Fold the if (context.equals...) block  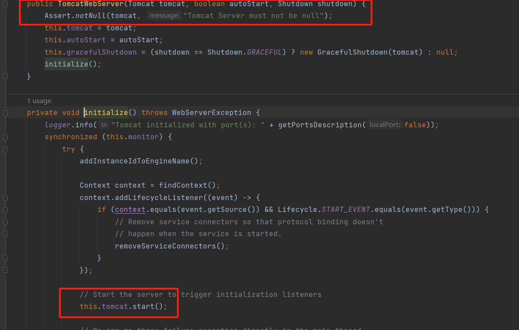click(5, 210)
